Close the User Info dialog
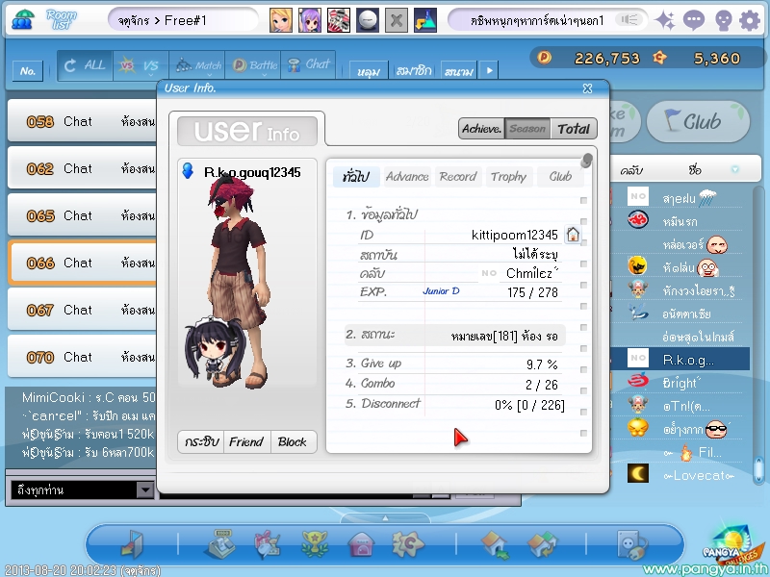770x577 pixels. [x=587, y=88]
